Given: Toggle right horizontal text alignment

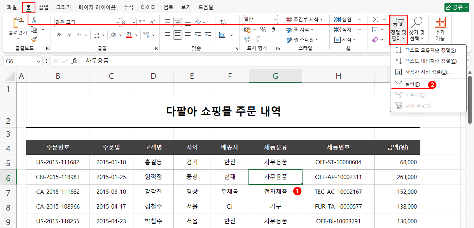Looking at the screenshot, I should 188,35.
